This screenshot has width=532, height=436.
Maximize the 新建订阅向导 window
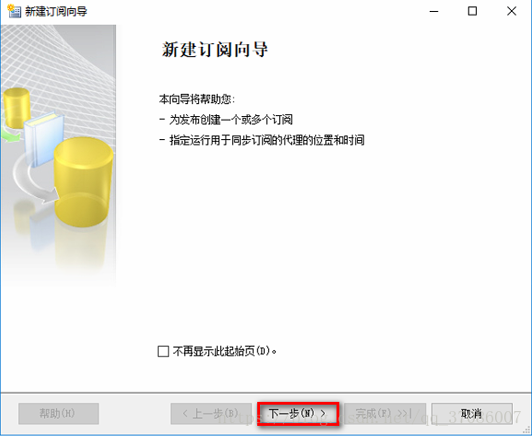tap(472, 11)
